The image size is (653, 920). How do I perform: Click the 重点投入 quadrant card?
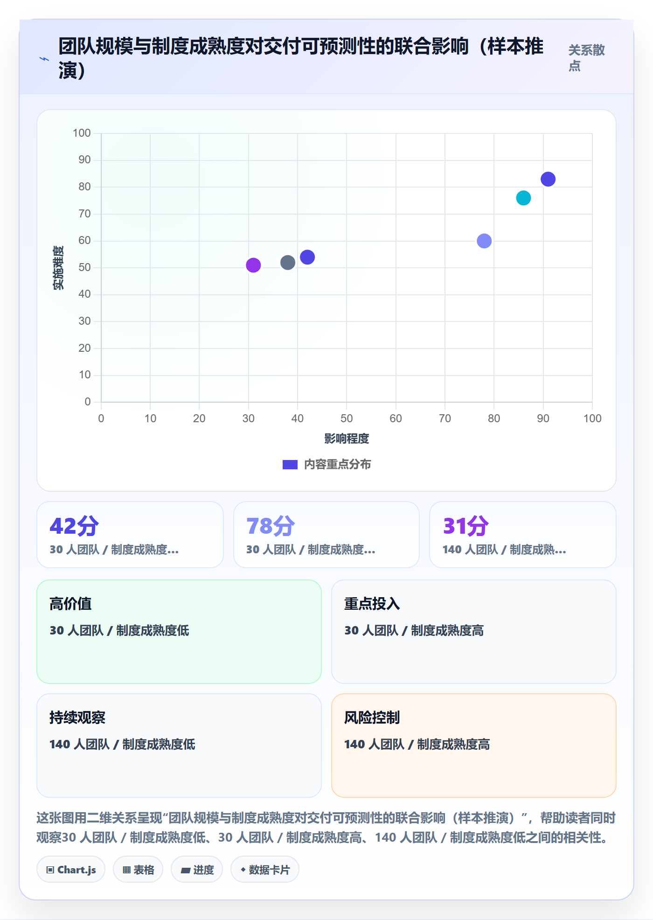(474, 632)
